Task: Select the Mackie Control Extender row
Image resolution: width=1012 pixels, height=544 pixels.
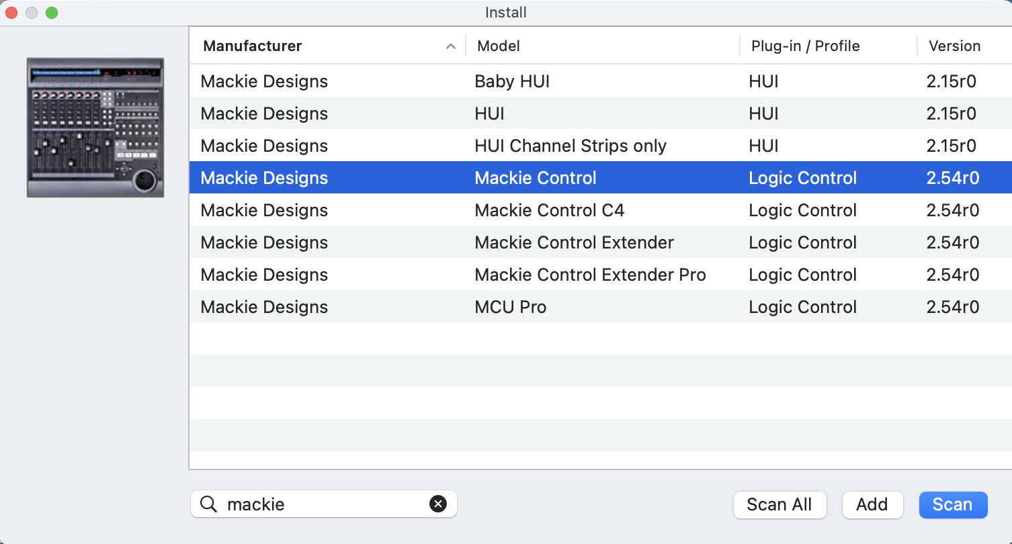Action: (x=574, y=242)
